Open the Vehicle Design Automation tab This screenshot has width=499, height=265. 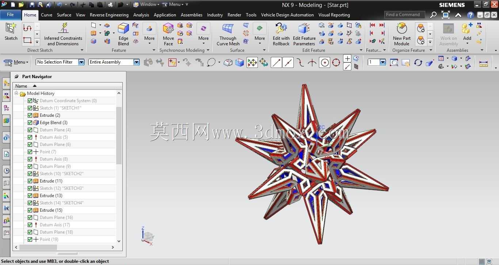click(287, 15)
